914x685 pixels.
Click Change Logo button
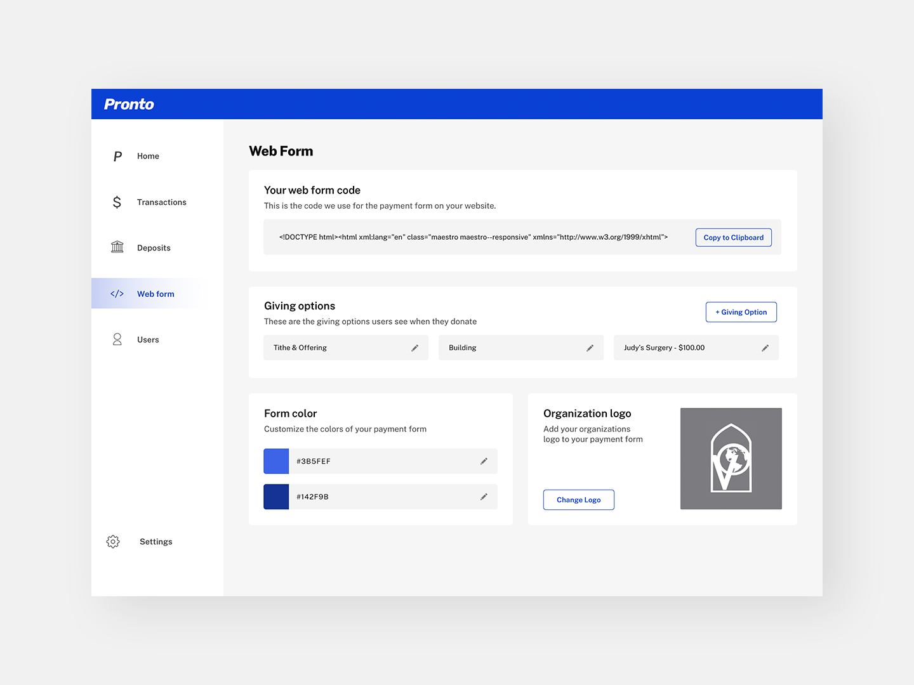[579, 500]
